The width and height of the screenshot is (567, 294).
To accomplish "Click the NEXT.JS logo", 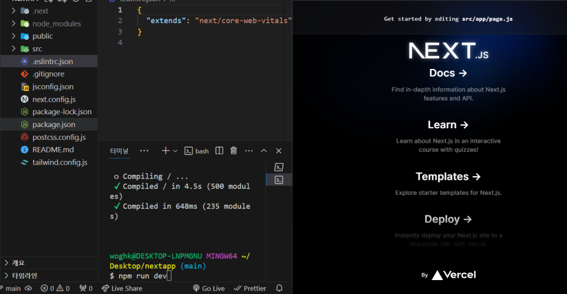I will (x=448, y=51).
